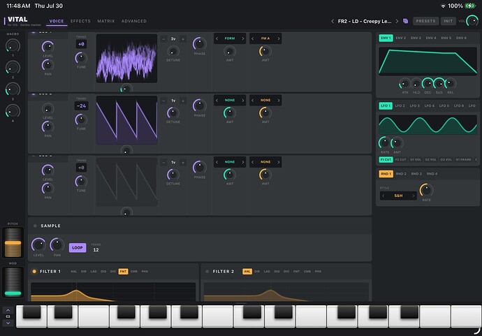Click the sample LEVEL knob

[38, 245]
